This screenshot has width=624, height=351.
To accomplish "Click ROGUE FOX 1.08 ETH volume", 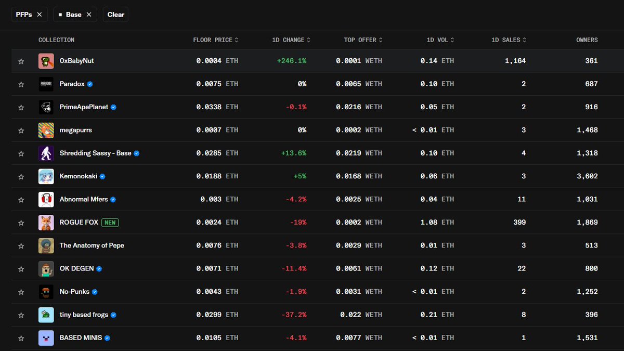I will point(437,223).
